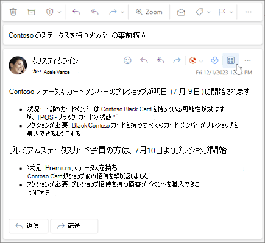Click the Black Contoso text in body

(91, 125)
